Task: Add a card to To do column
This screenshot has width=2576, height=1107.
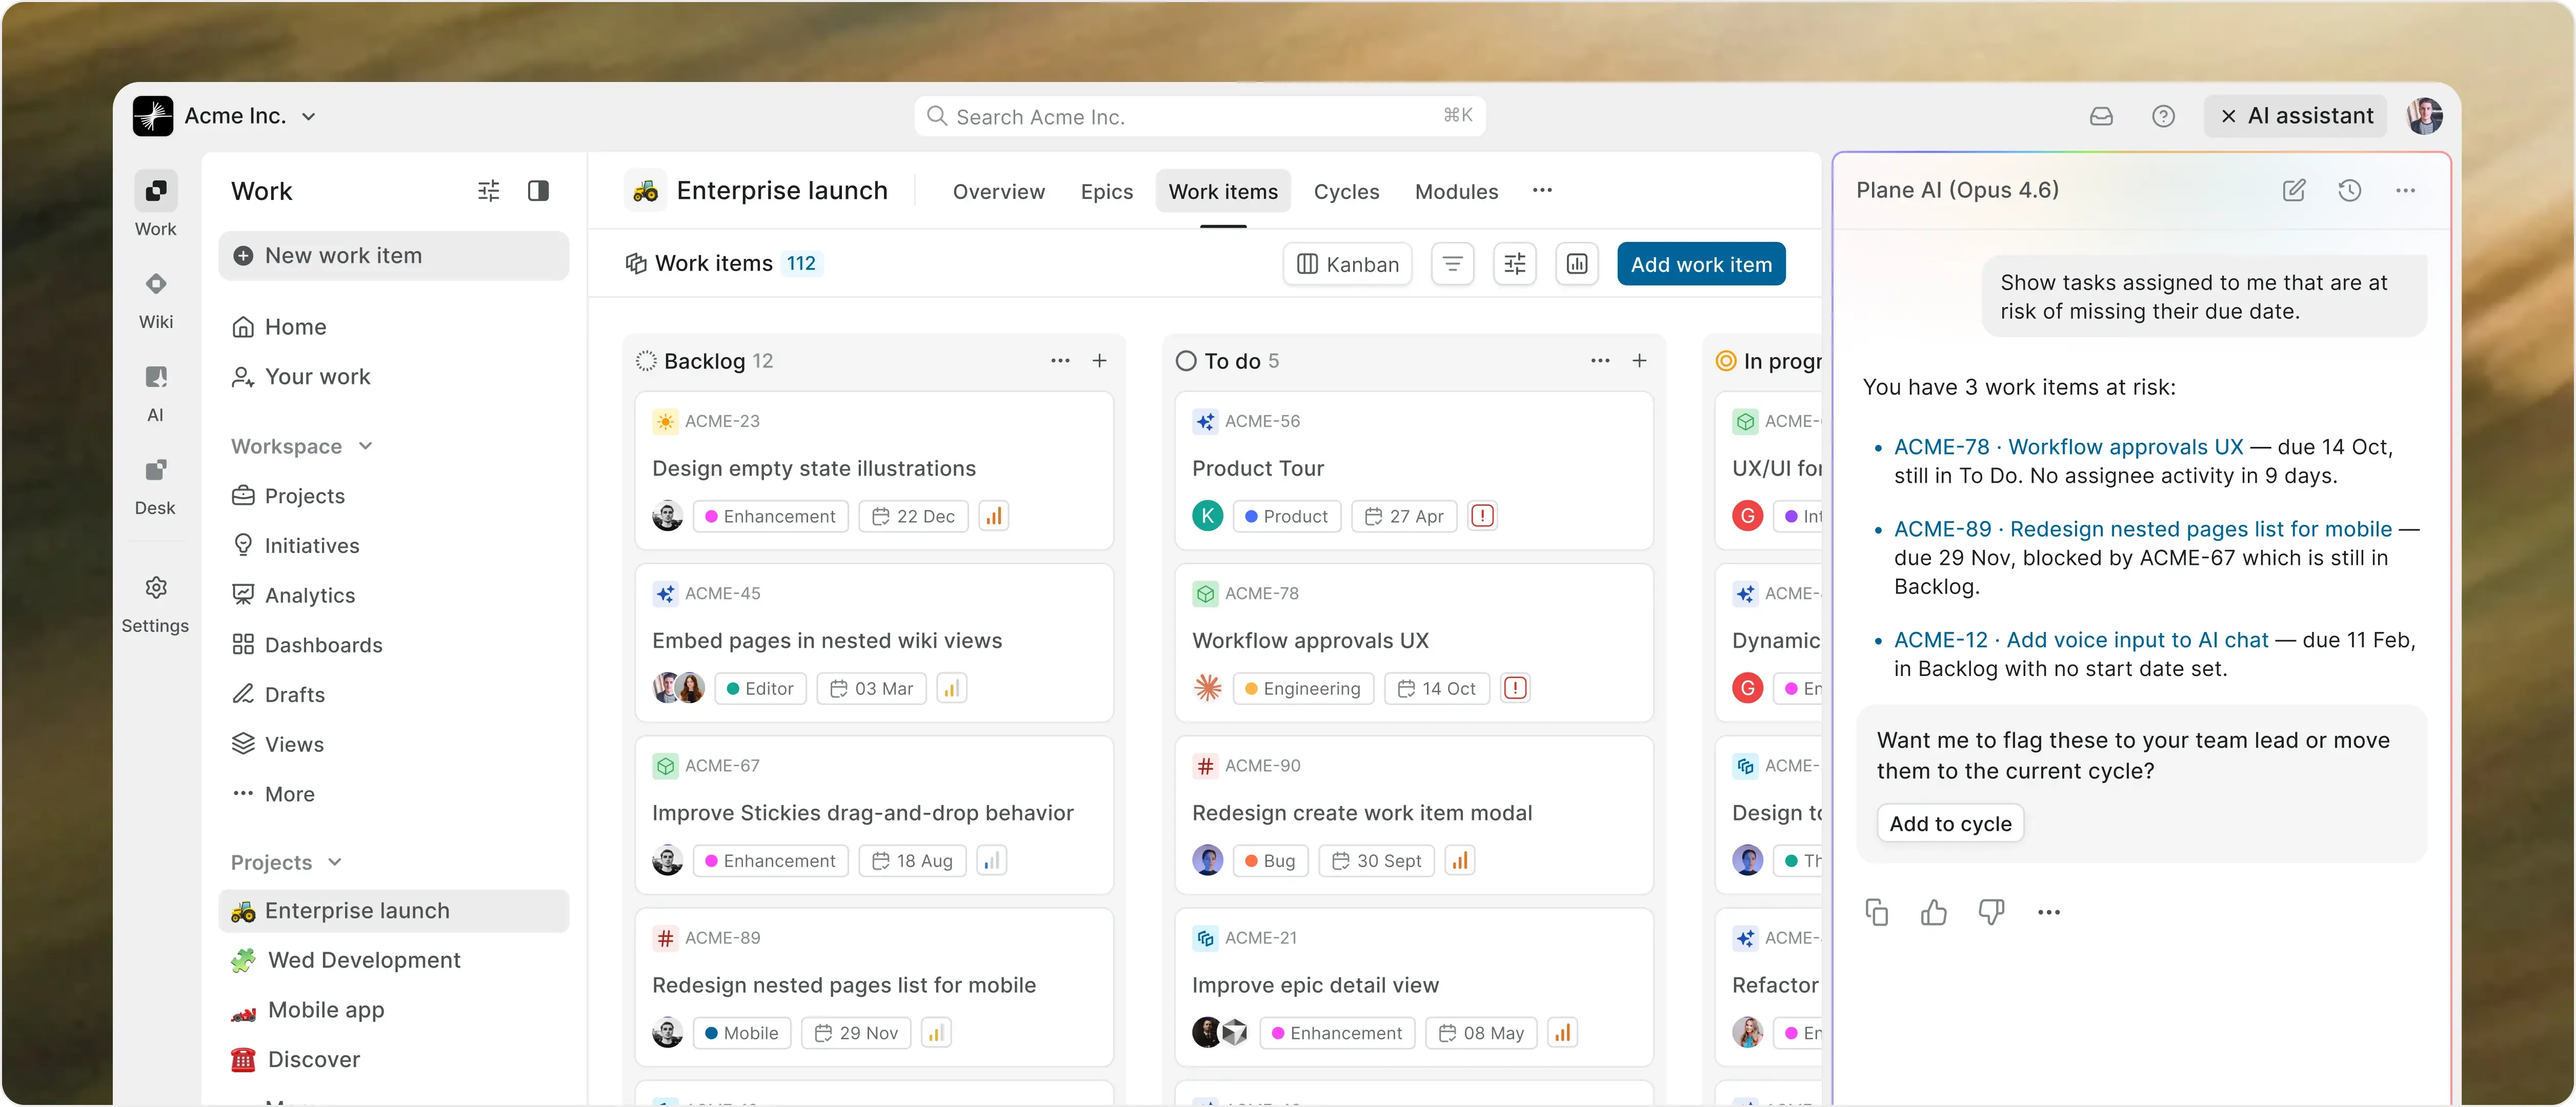Action: [1639, 361]
